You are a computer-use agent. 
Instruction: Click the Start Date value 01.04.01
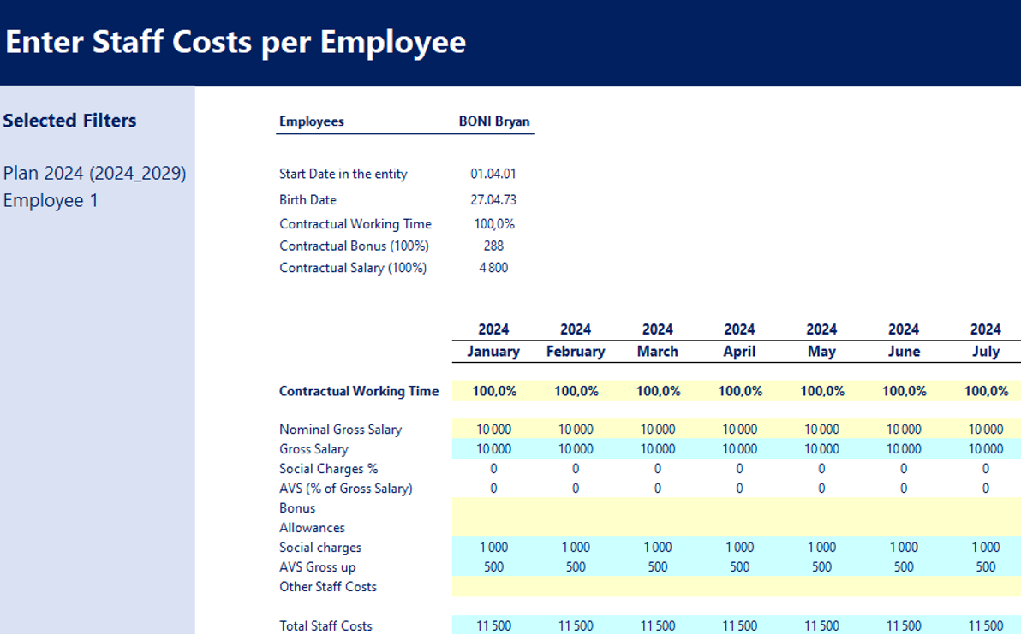(x=493, y=174)
